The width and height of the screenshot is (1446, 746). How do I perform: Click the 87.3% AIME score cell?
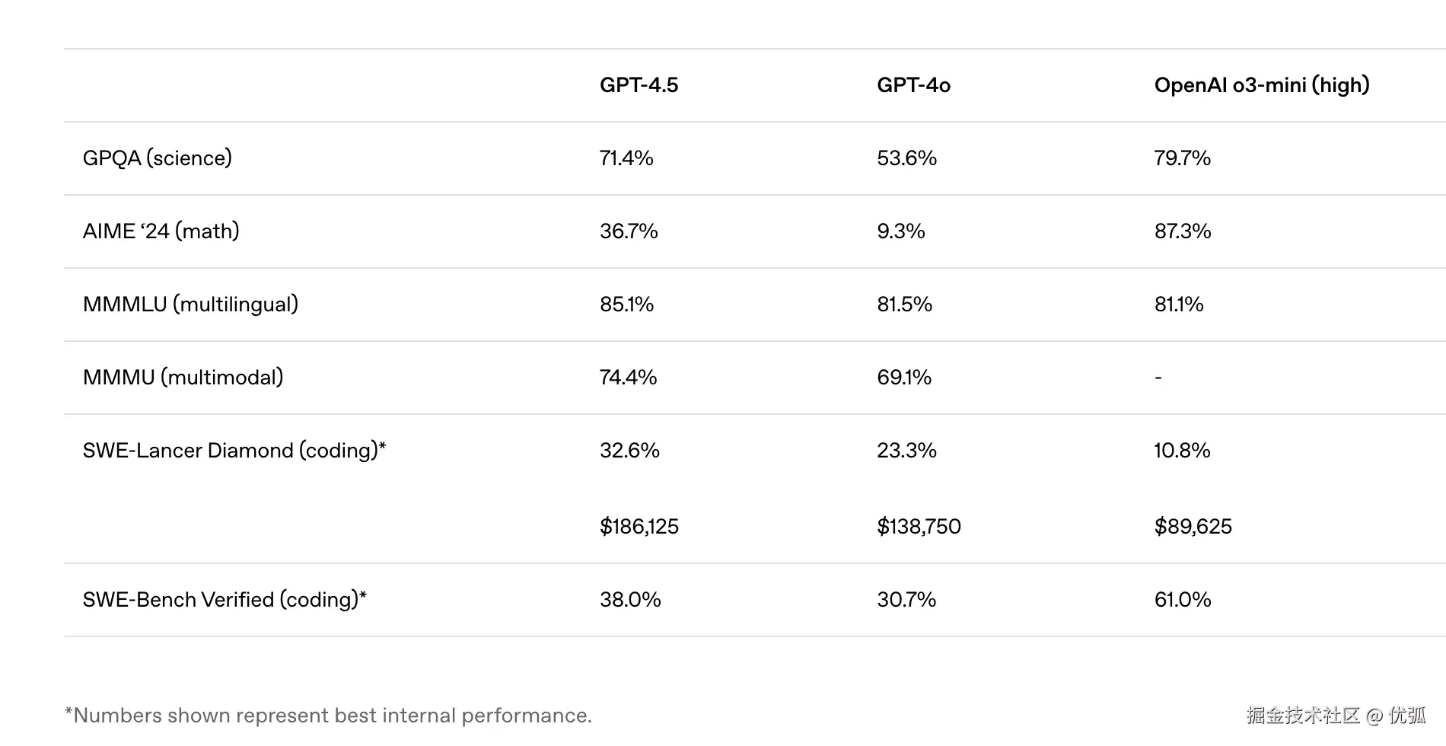[1182, 231]
